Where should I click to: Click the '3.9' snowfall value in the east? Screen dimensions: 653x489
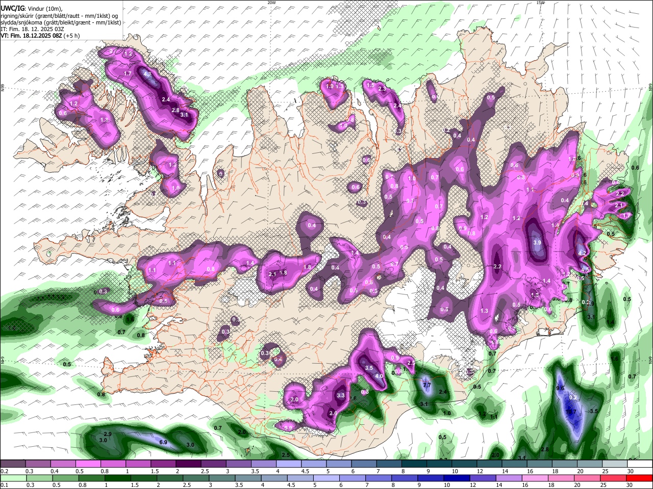[x=537, y=243]
